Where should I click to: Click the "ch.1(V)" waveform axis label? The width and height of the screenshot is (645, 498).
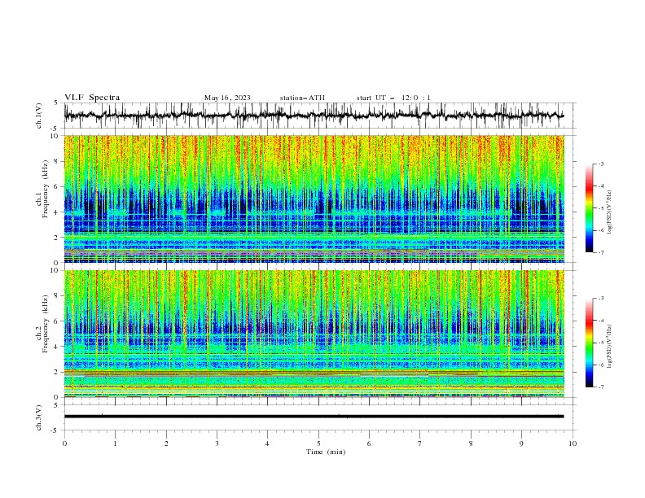click(39, 116)
